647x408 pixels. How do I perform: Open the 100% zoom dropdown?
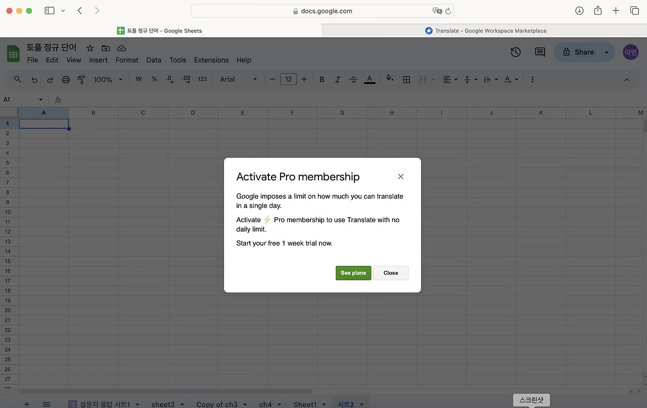(x=108, y=79)
